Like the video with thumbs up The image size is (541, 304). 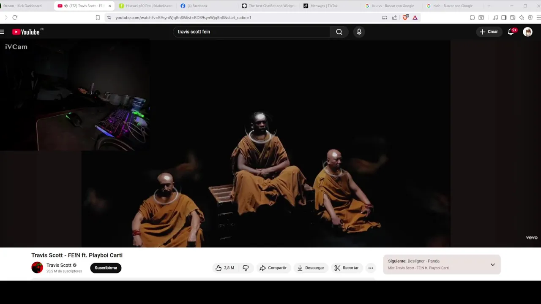coord(224,268)
